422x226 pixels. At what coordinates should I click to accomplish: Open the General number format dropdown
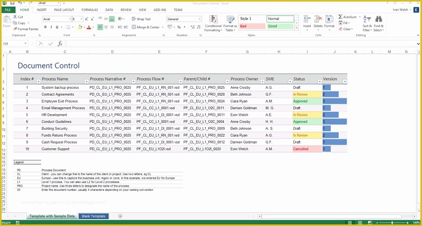(199, 19)
